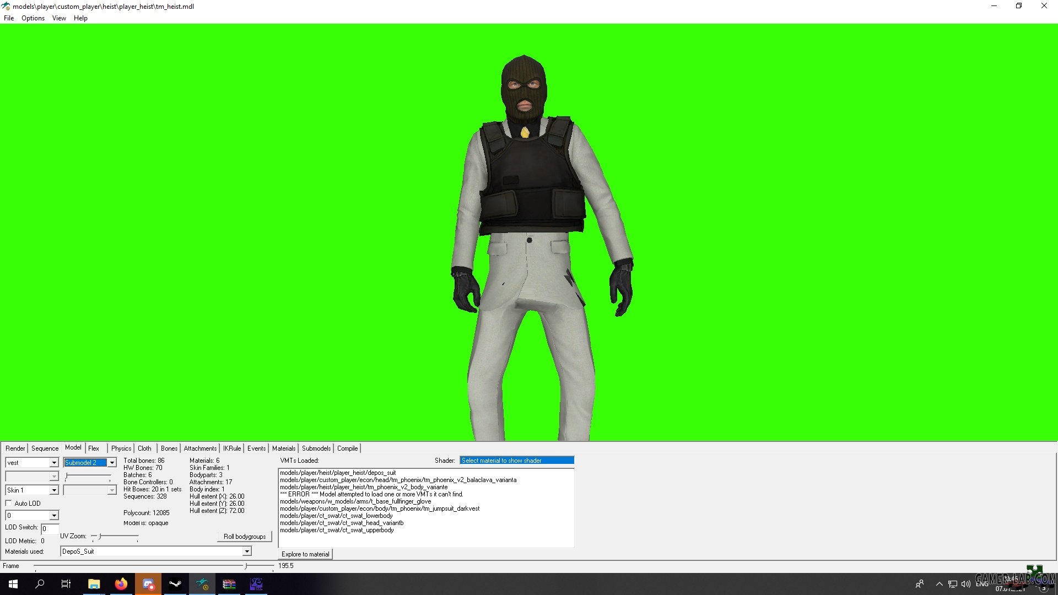Open WinRAR from the taskbar
This screenshot has height=595, width=1058.
pyautogui.click(x=229, y=584)
